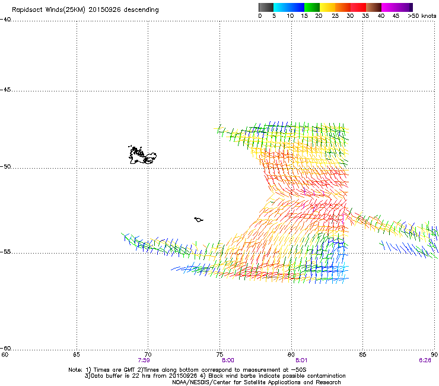The height and width of the screenshot is (386, 439).
Task: Click the legend tick label '45'
Action: click(396, 16)
